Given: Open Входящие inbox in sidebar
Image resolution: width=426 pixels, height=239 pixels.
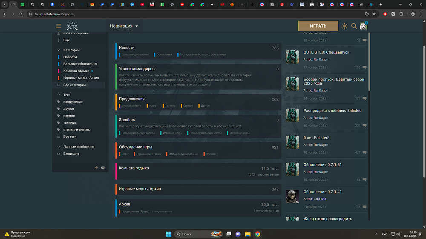Looking at the screenshot, I should [x=71, y=154].
